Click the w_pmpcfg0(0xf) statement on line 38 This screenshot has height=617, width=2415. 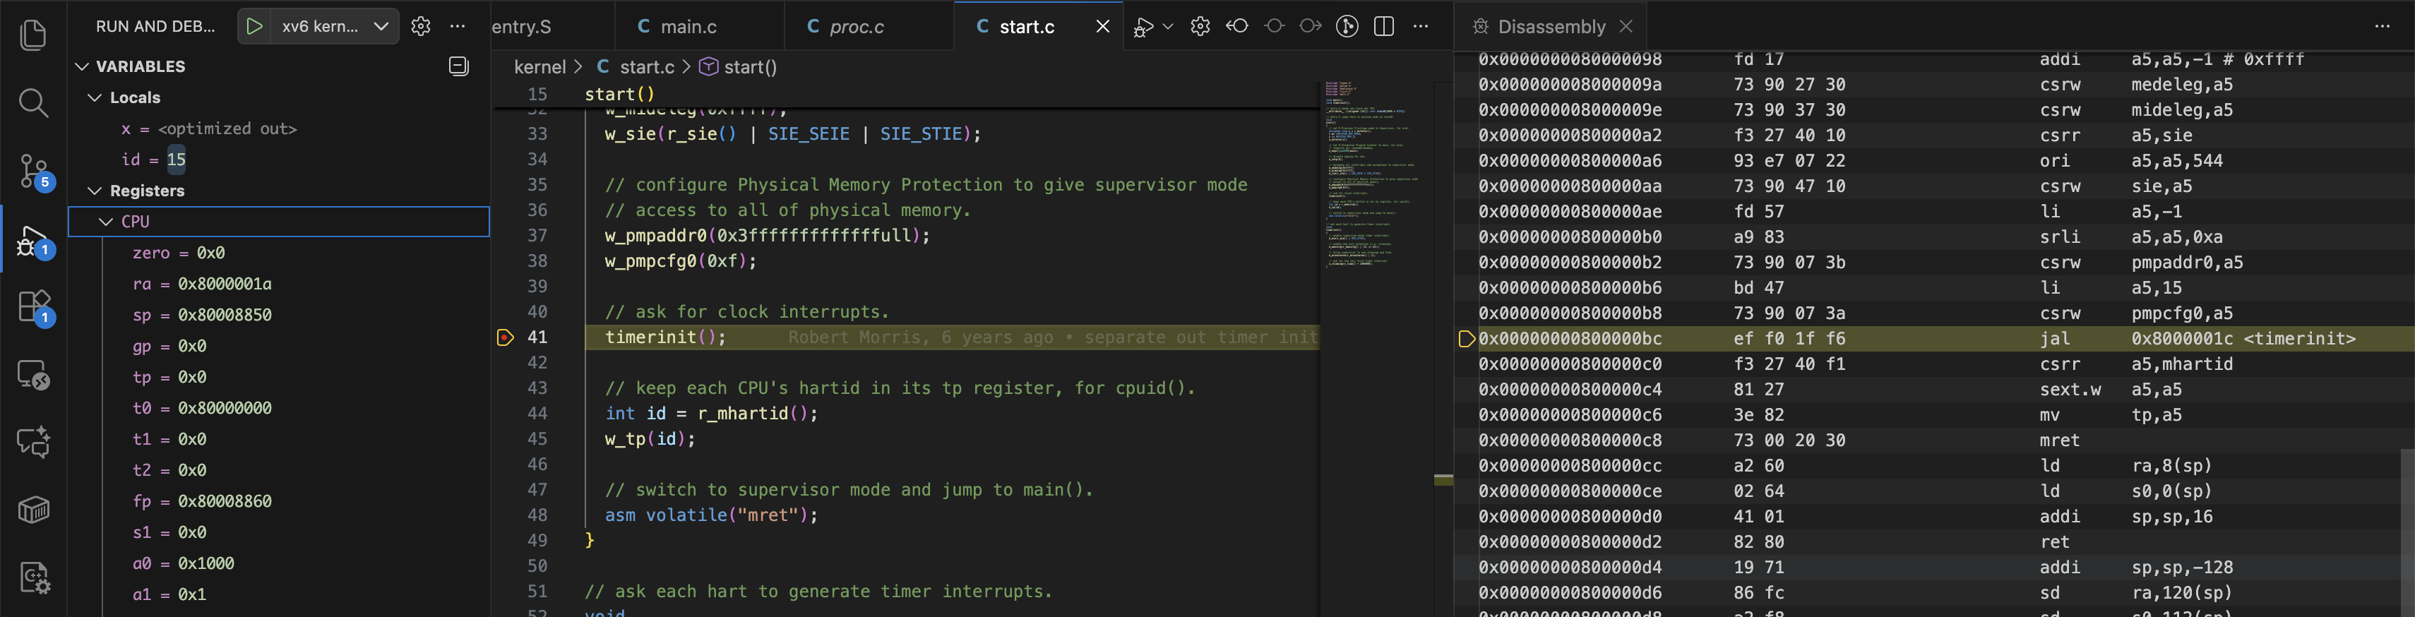point(681,260)
